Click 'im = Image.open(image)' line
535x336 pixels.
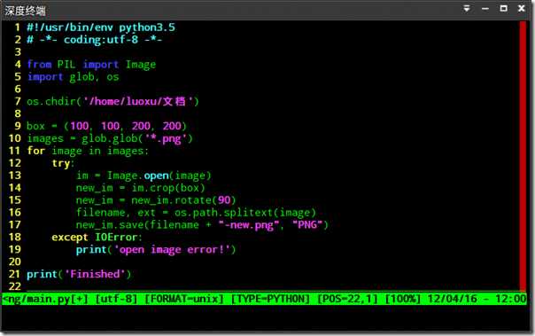click(143, 176)
